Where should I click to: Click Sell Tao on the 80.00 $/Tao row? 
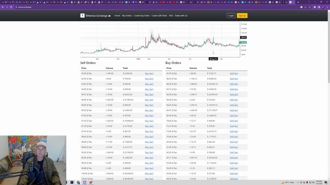click(x=234, y=116)
